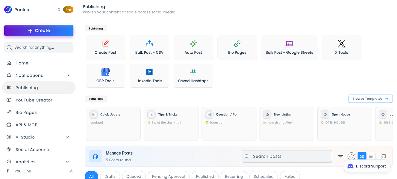Open the Auto Post sparkle tile
397x179 pixels.
(x=193, y=47)
